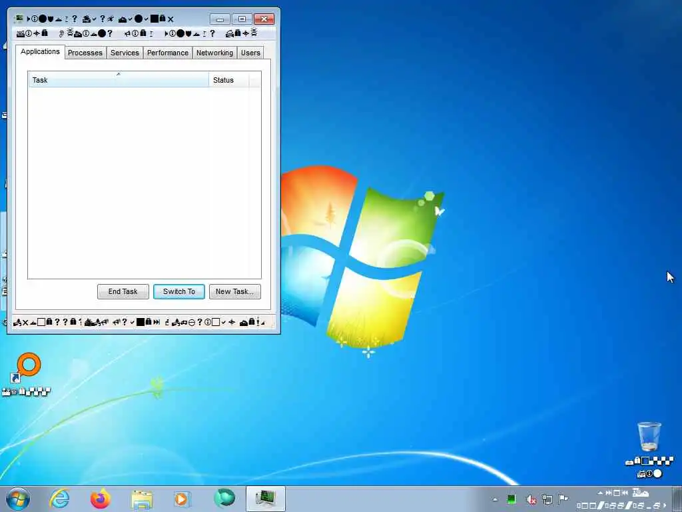
Task: Click the Show Desktop strip at taskbar end
Action: (677, 499)
